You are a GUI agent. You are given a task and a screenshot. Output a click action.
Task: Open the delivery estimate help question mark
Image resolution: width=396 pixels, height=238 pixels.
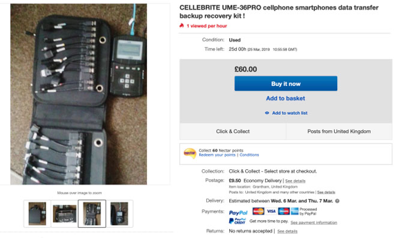point(337,201)
